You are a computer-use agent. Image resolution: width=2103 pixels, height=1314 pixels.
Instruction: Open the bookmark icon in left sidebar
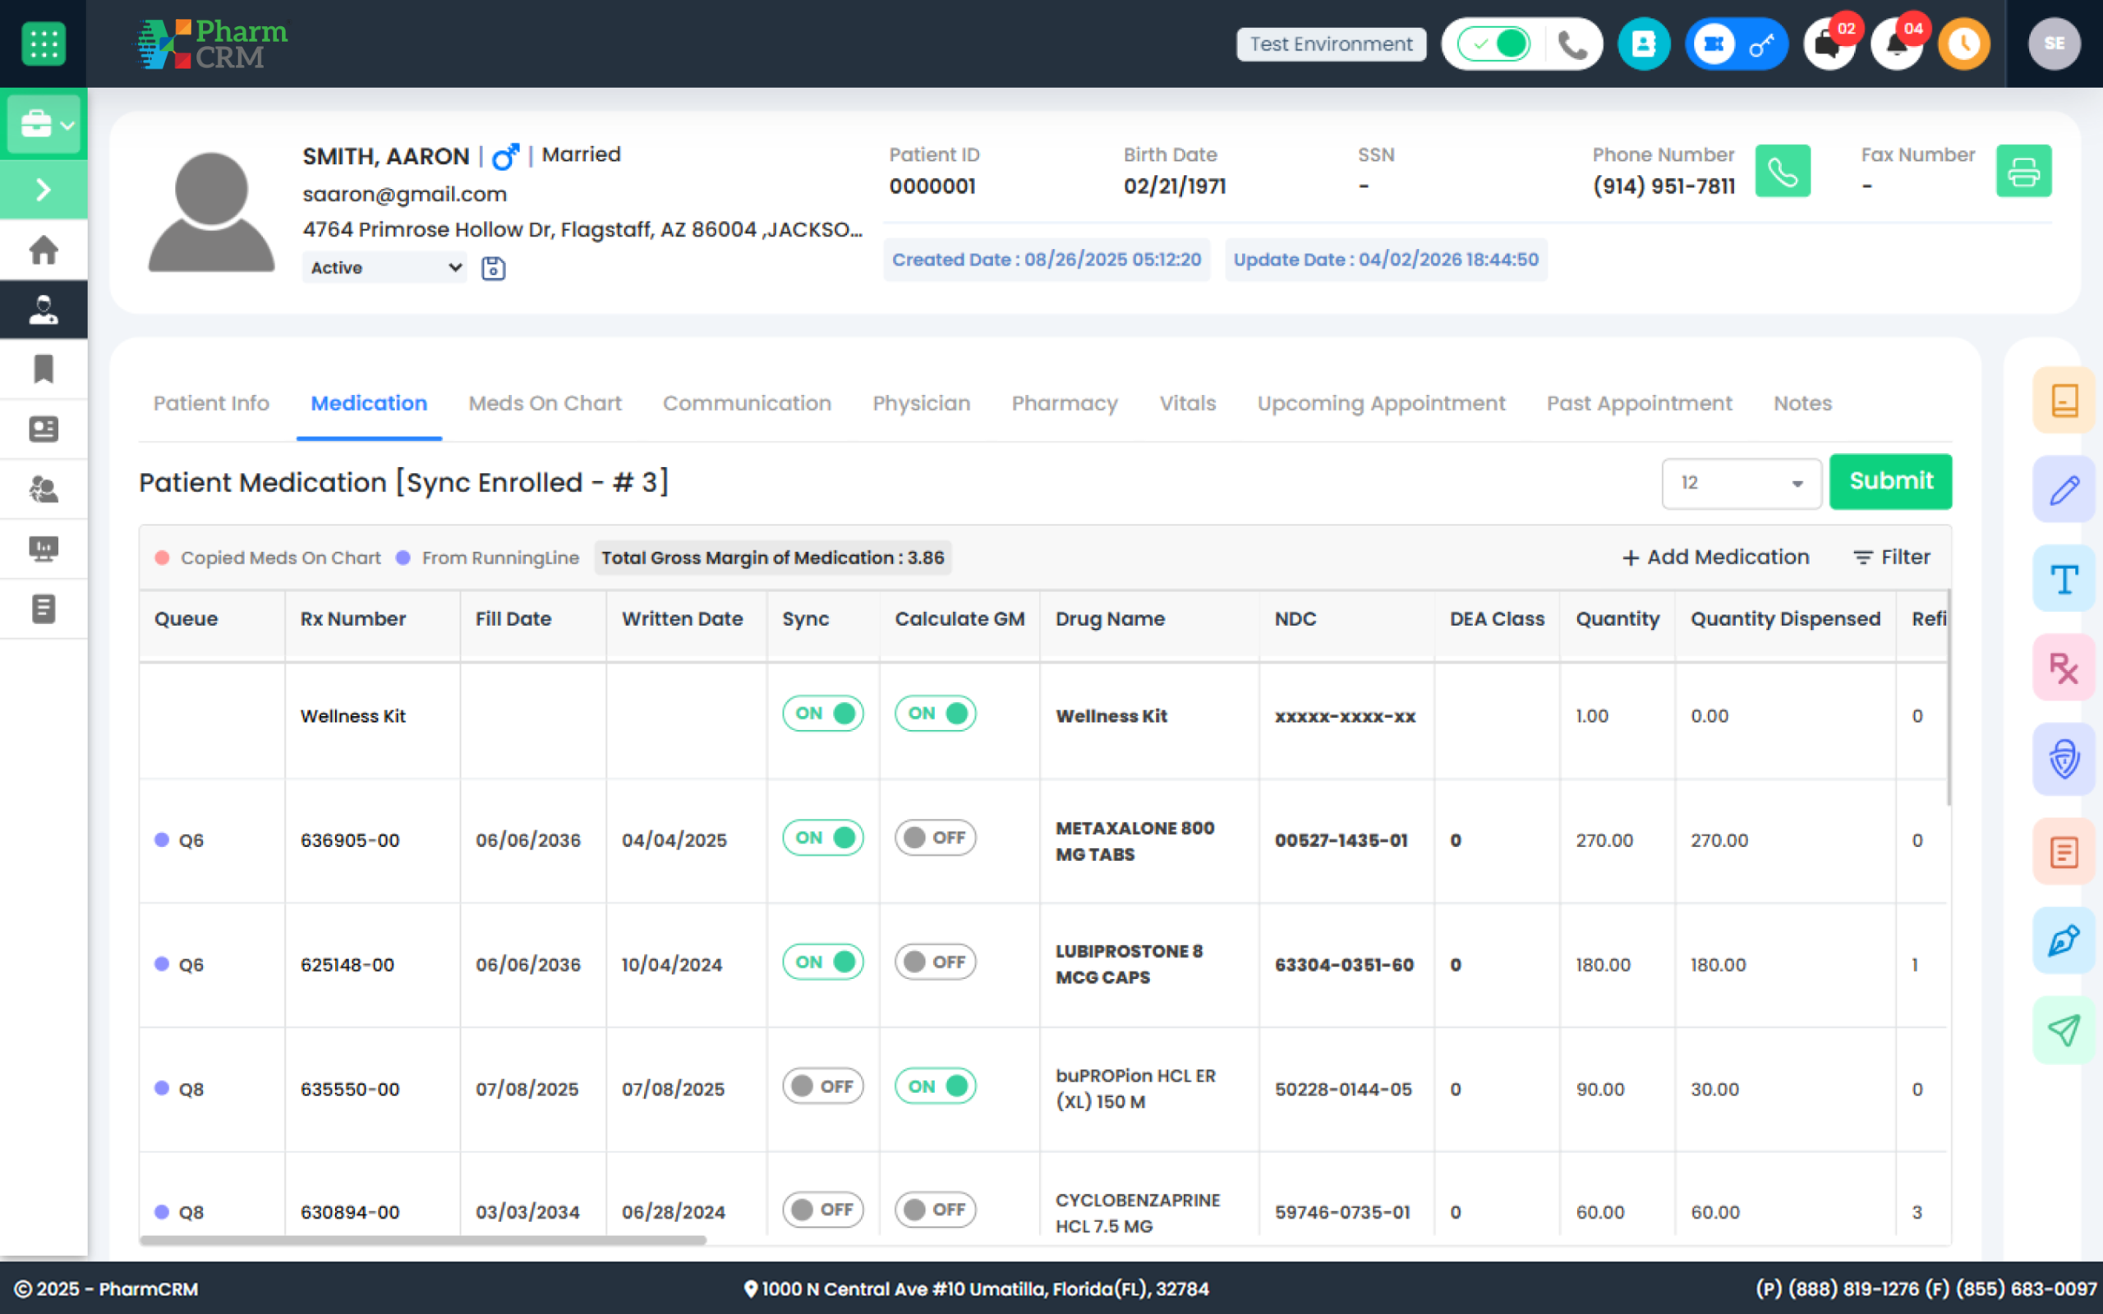point(44,370)
